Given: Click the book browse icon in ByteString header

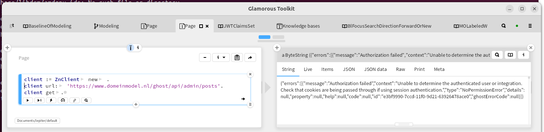Looking at the screenshot, I should pos(510,55).
